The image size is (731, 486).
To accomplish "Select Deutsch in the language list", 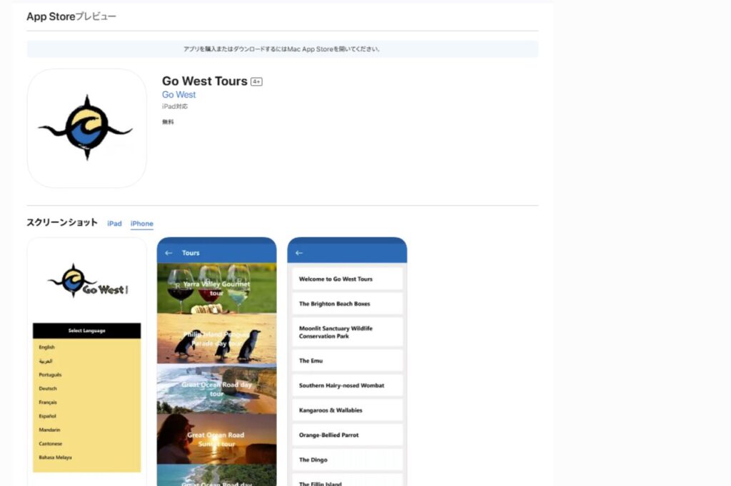I will (48, 388).
